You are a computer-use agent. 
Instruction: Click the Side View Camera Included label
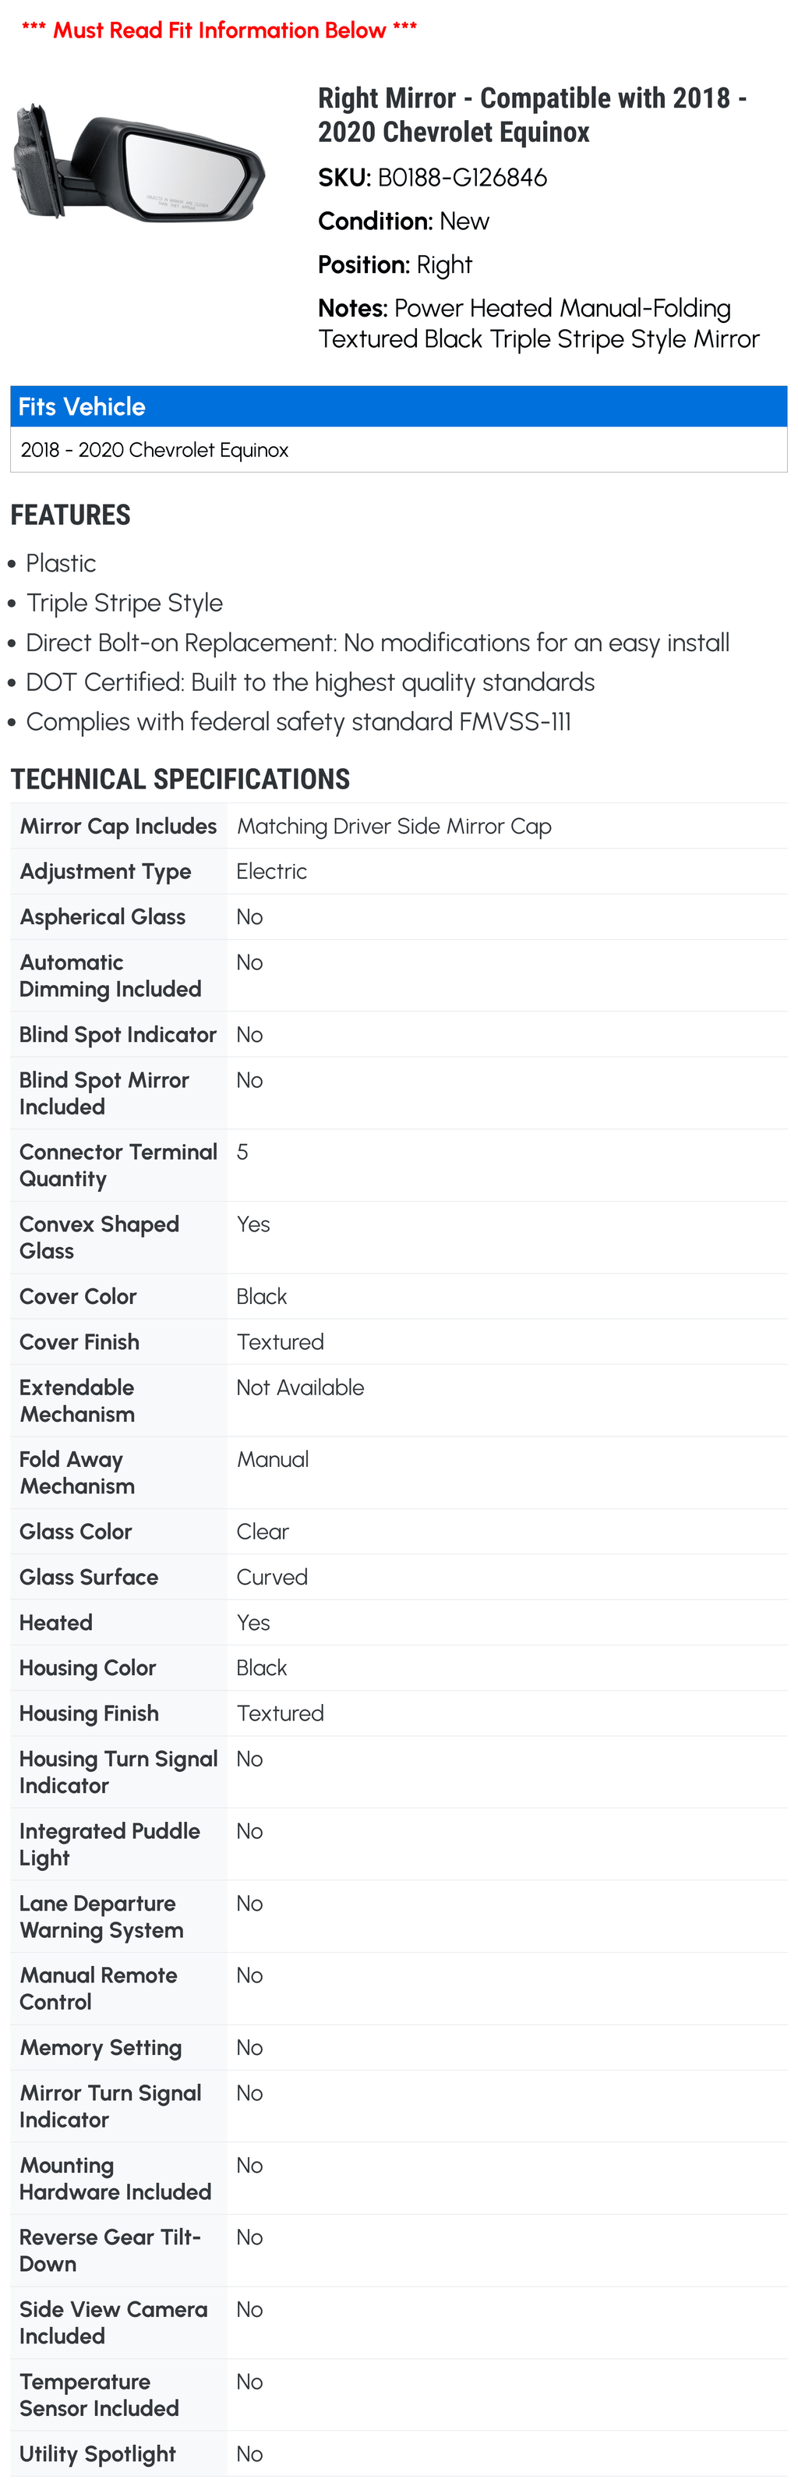pos(114,2322)
